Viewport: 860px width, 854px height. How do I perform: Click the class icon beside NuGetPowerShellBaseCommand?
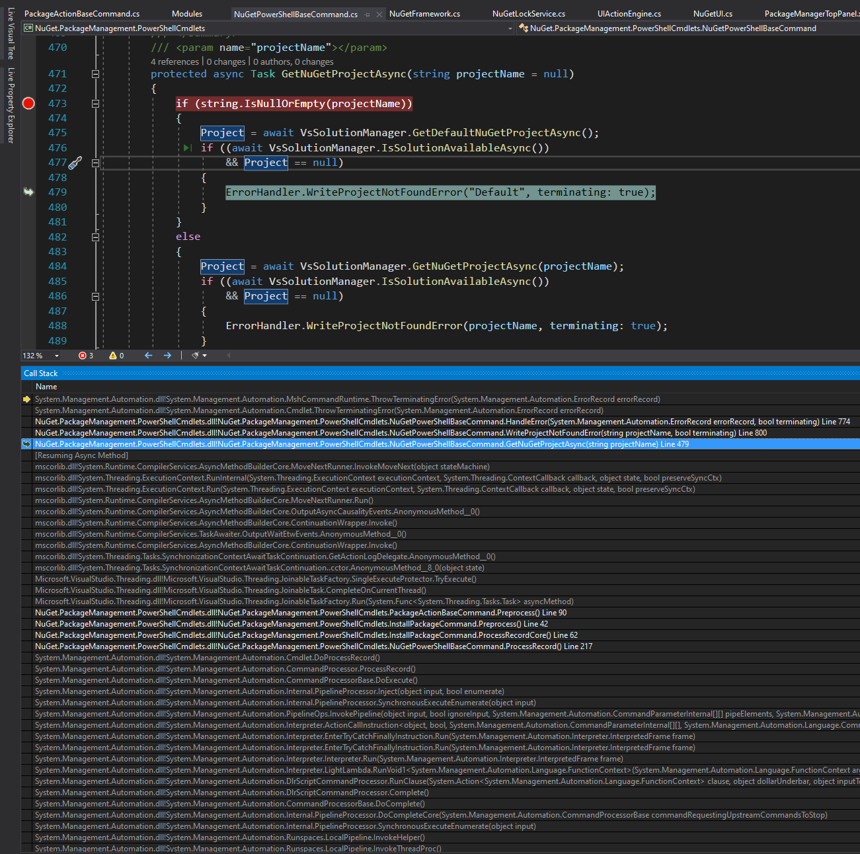522,28
